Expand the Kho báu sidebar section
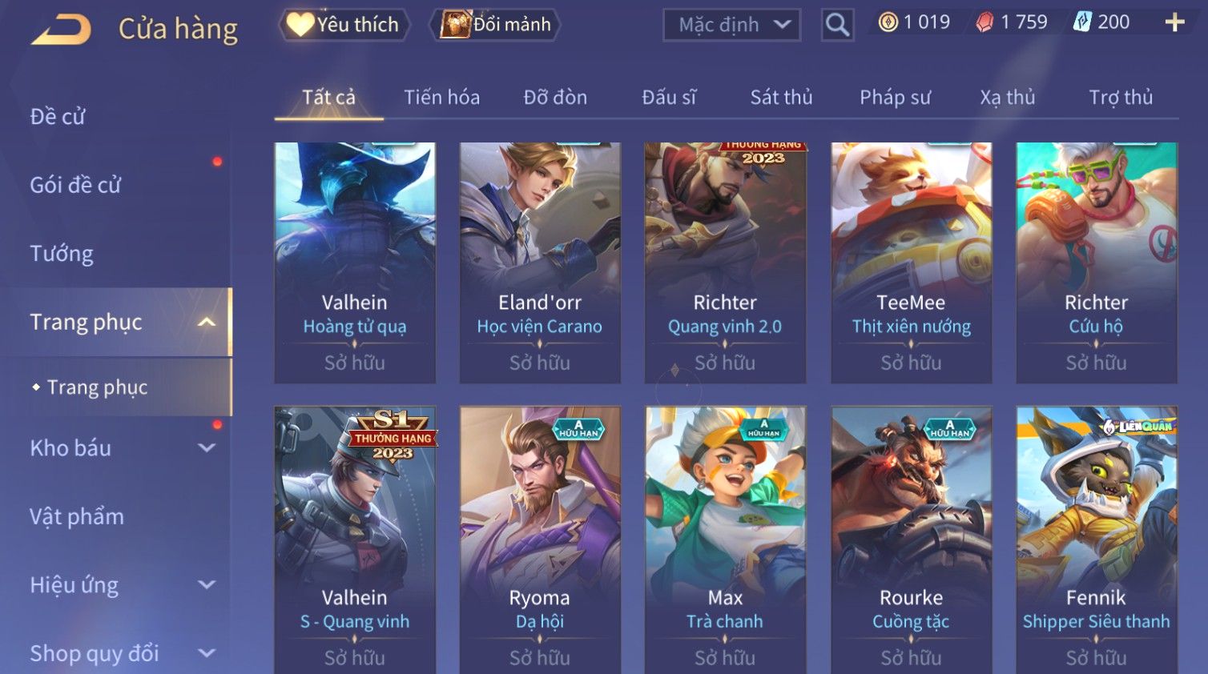Viewport: 1208px width, 674px height. tap(207, 448)
